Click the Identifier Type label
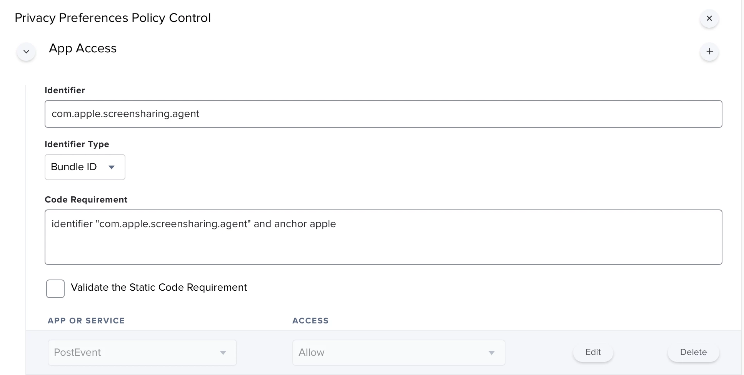Viewport: 744px width, 375px height. (x=77, y=144)
